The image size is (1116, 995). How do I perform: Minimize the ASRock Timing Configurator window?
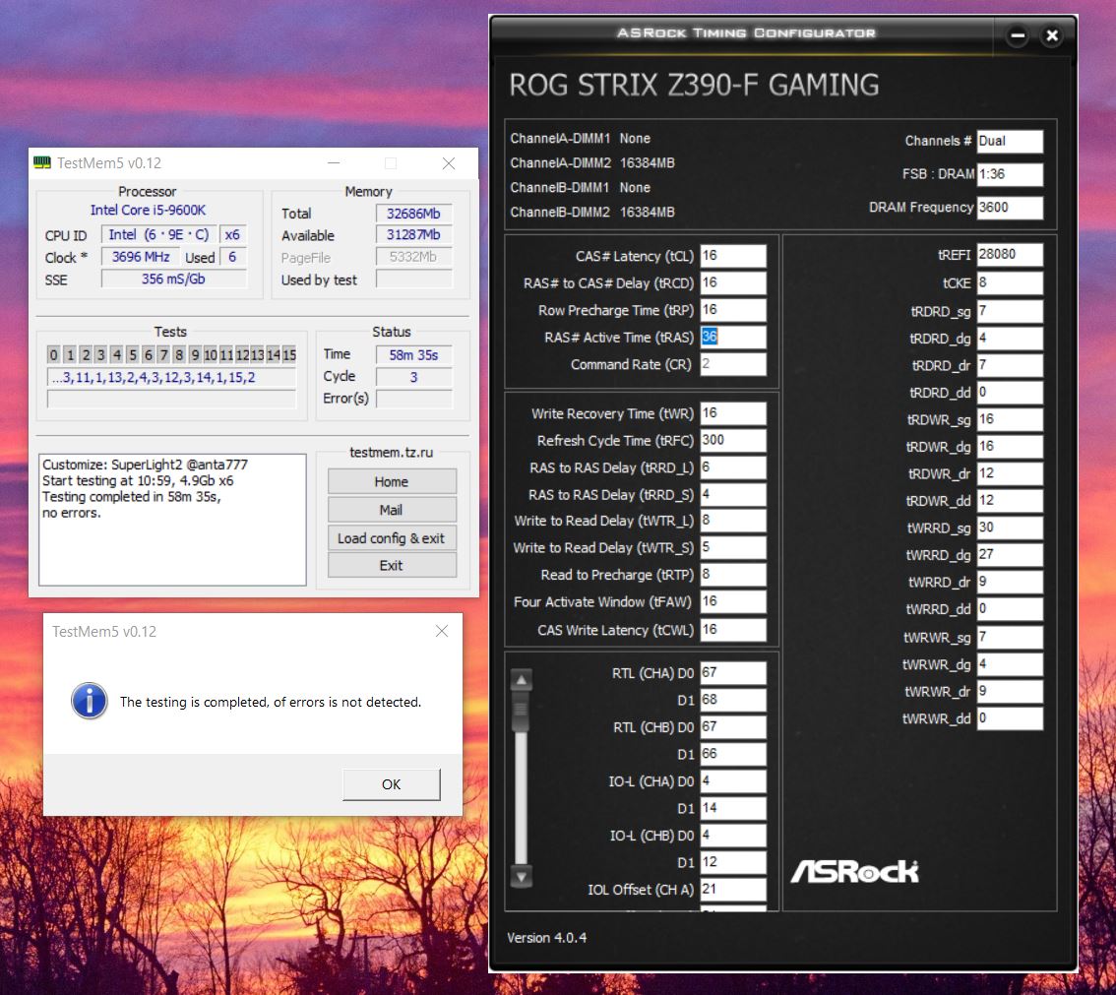pyautogui.click(x=1017, y=35)
